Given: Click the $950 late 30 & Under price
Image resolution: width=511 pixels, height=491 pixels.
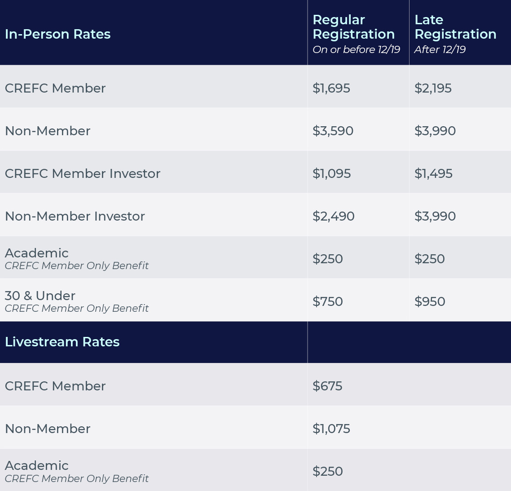Looking at the screenshot, I should click(x=429, y=301).
